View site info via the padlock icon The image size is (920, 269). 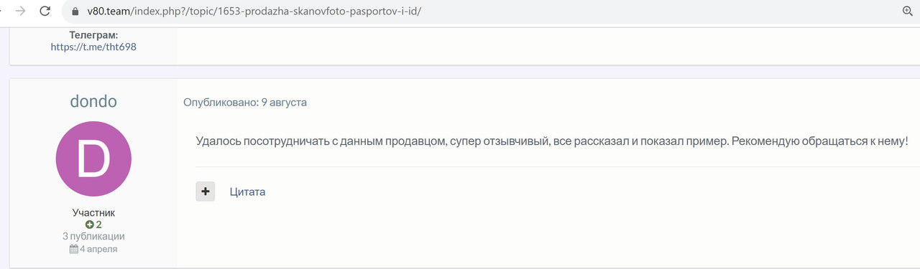click(75, 11)
